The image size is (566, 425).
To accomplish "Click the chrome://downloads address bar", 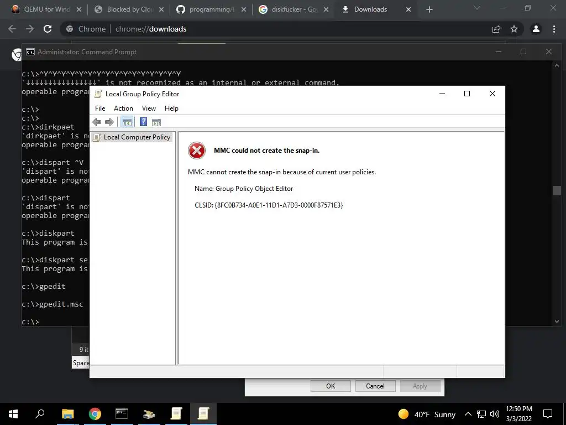I will tap(274, 29).
